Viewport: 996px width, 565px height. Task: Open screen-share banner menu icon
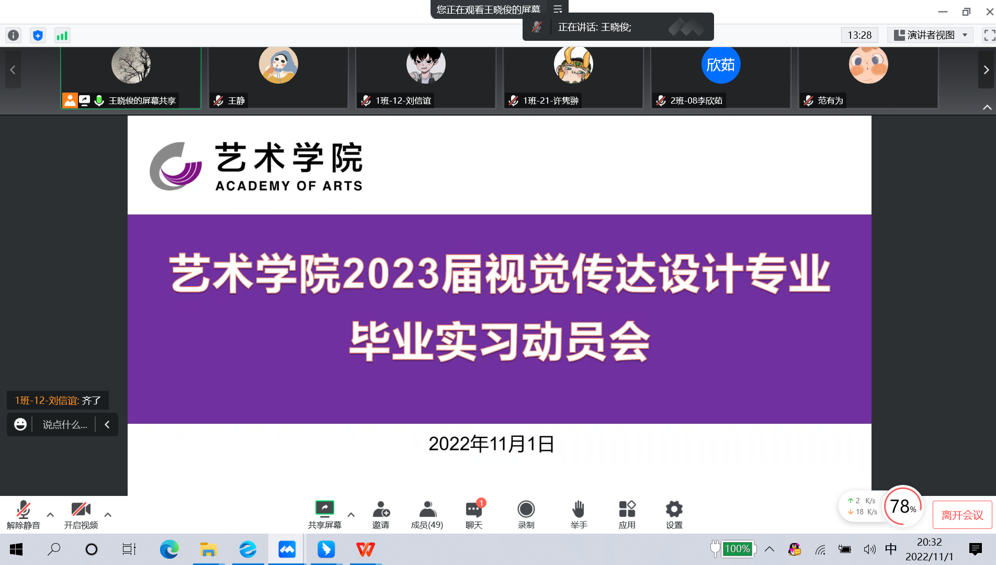[558, 9]
